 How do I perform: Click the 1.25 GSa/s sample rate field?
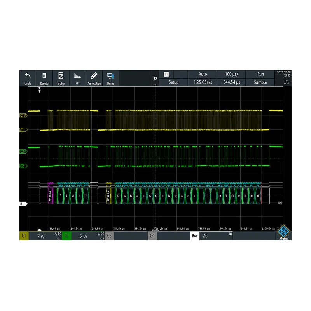click(203, 82)
